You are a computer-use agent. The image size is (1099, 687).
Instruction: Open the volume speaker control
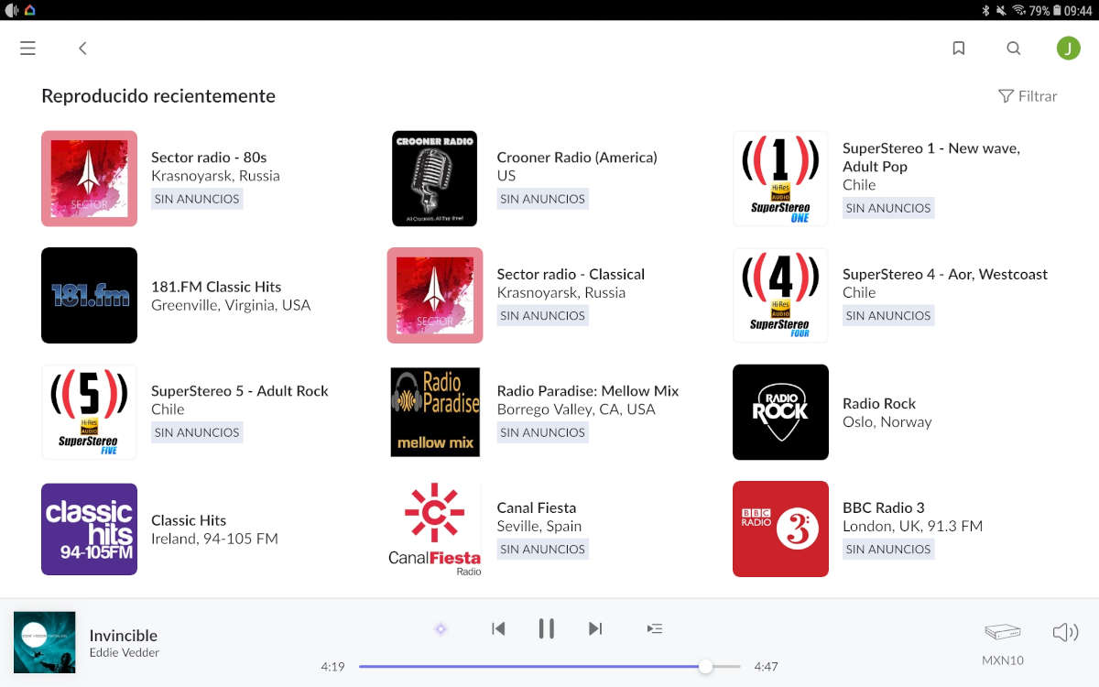(1065, 632)
